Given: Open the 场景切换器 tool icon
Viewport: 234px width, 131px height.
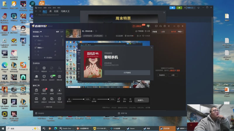Looking at the screenshot, I should click(52, 99).
